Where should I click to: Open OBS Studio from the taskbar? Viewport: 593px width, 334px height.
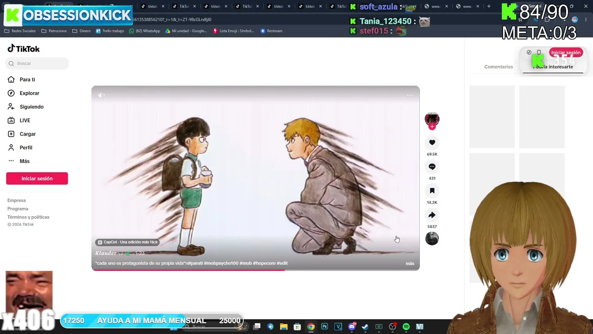coord(392,327)
